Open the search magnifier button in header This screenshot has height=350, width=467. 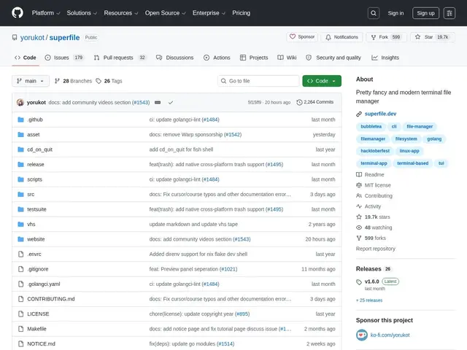pos(373,13)
